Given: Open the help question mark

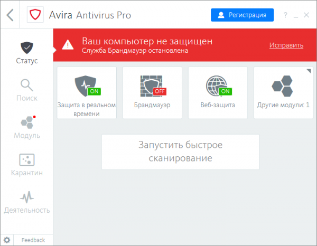Looking at the screenshot, I should pos(286,15).
